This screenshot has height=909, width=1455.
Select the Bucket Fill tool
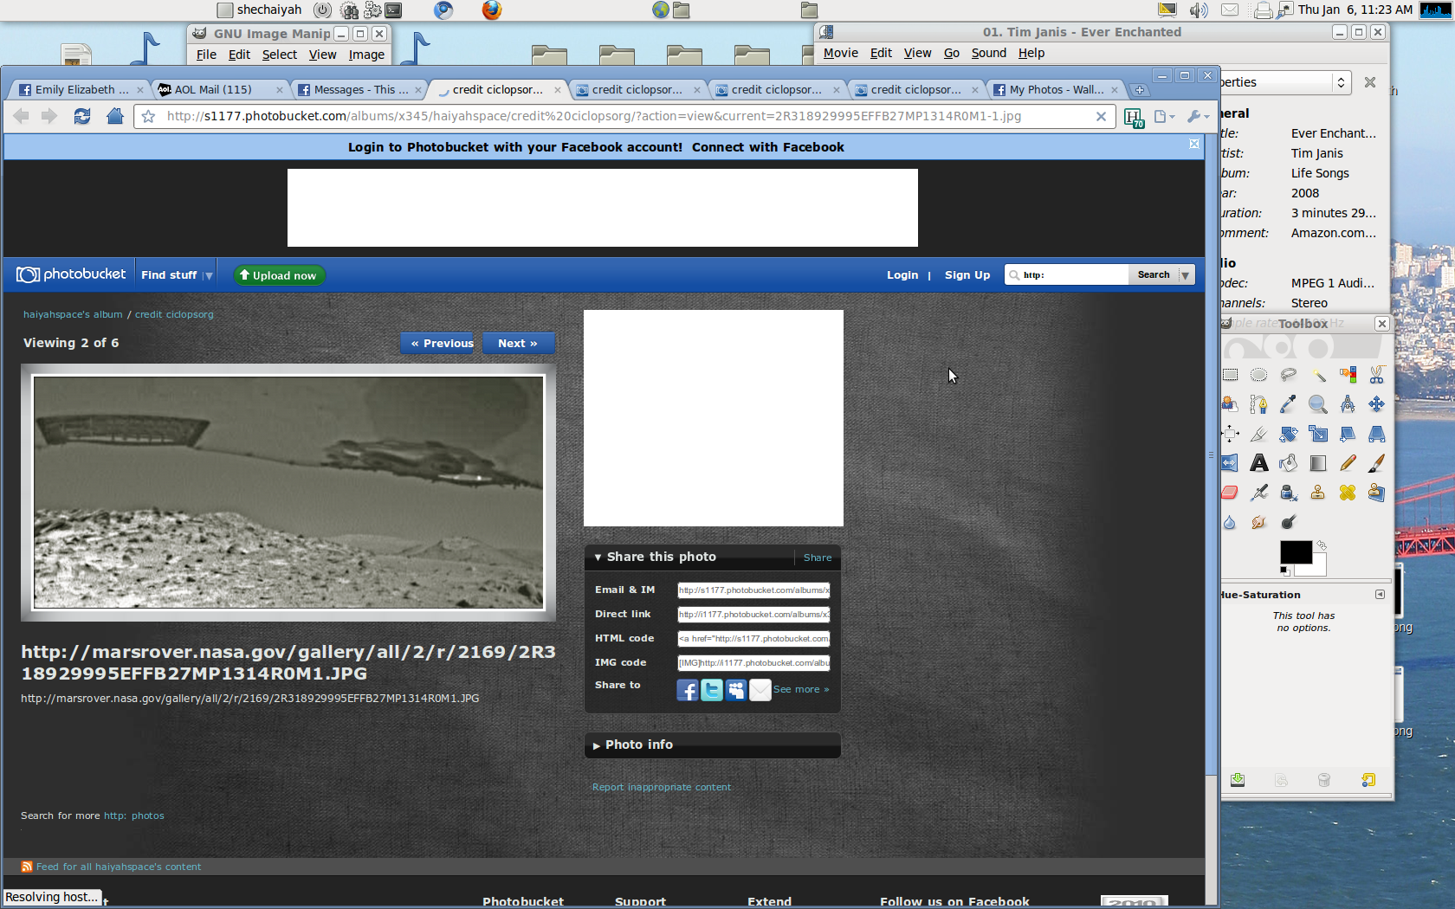pos(1289,463)
